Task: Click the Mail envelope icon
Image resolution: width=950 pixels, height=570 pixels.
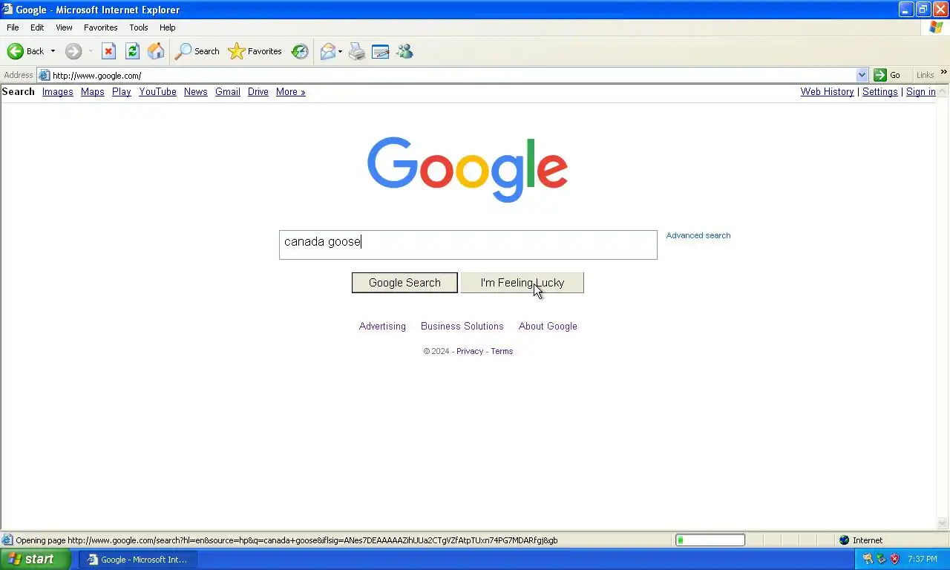Action: pyautogui.click(x=327, y=51)
